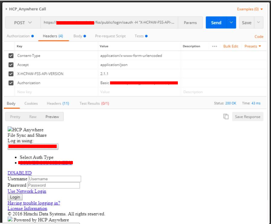Click the Basic authorization value cell
This screenshot has height=224, width=271.
click(139, 83)
